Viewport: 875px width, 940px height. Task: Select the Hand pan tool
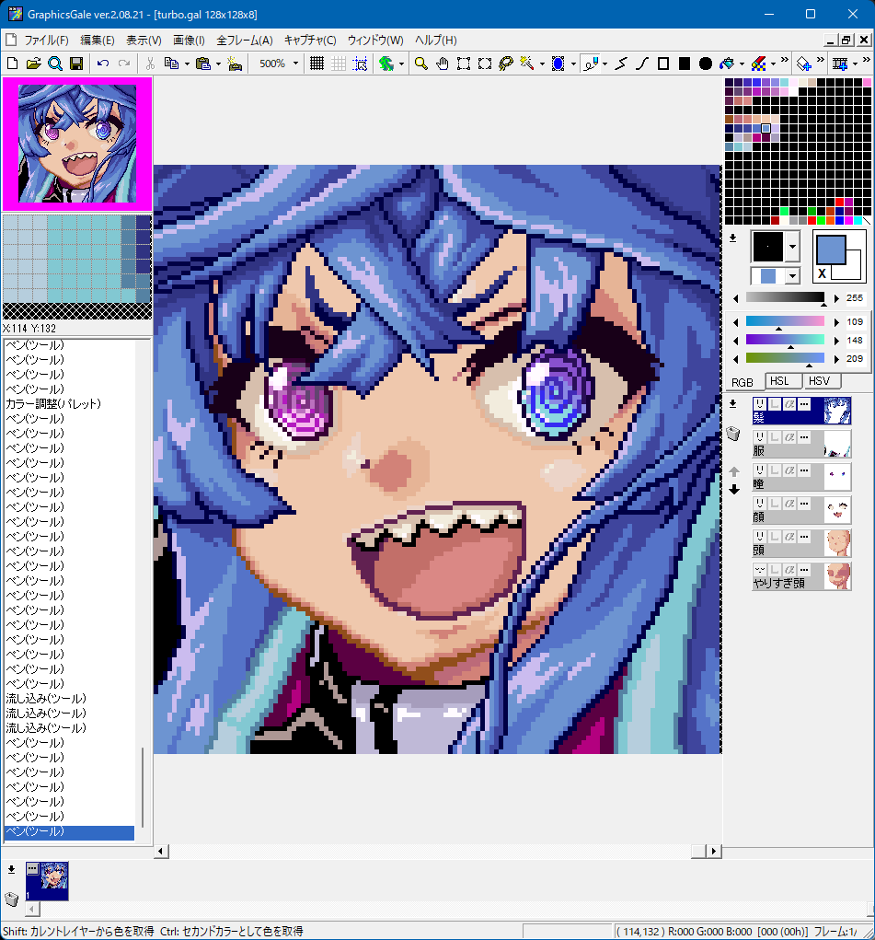tap(442, 64)
